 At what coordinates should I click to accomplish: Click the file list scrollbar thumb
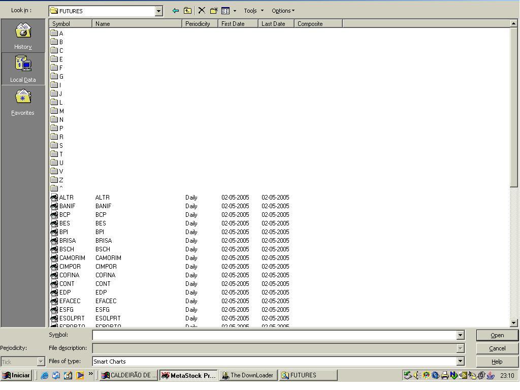click(514, 107)
